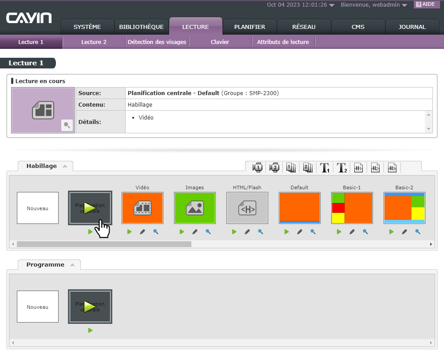Play the HTML/Flash skin
The image size is (444, 355).
click(x=234, y=232)
